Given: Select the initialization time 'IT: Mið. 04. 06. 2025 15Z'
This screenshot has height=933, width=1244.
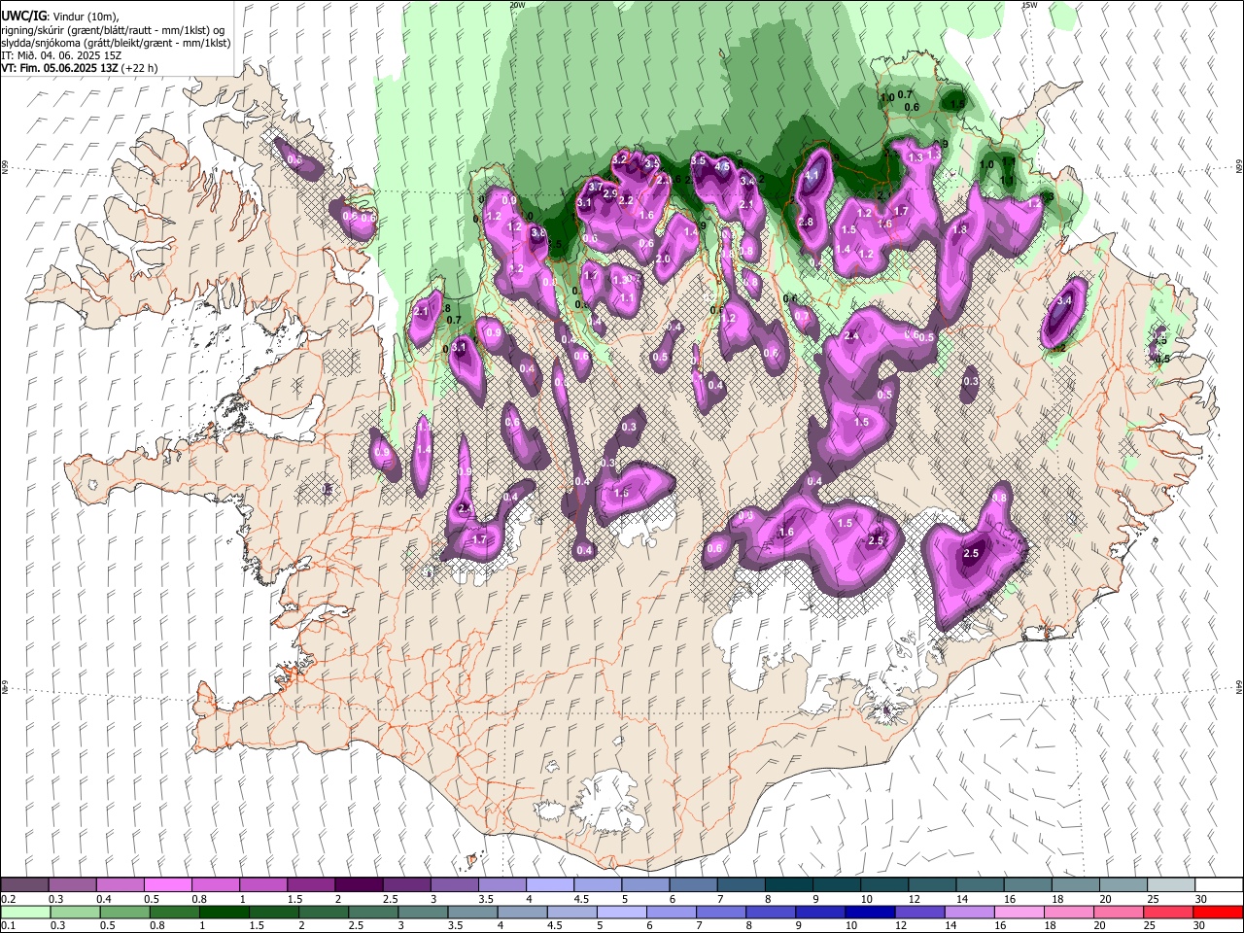Looking at the screenshot, I should pyautogui.click(x=63, y=55).
